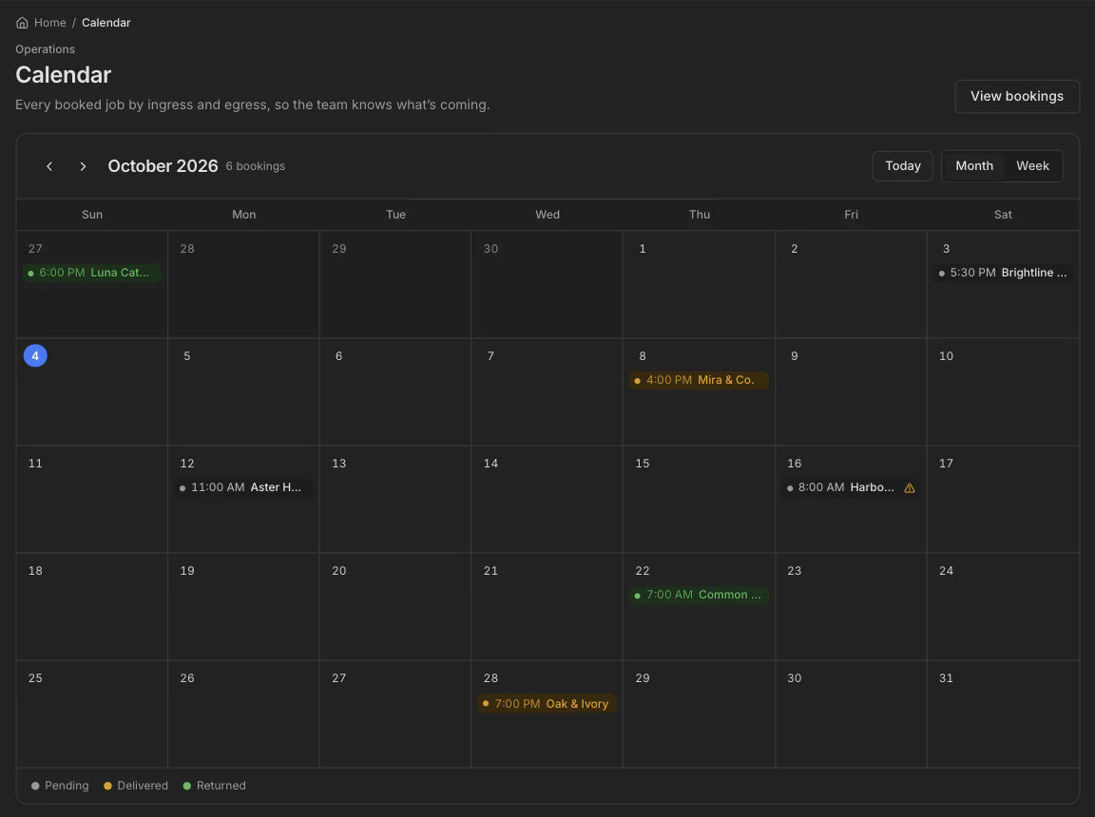
Task: Select highlighted day 4
Action: click(35, 356)
